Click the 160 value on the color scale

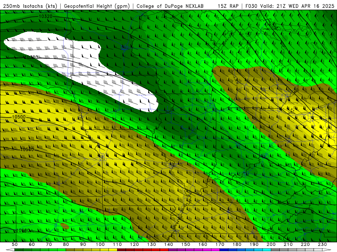(x=203, y=244)
